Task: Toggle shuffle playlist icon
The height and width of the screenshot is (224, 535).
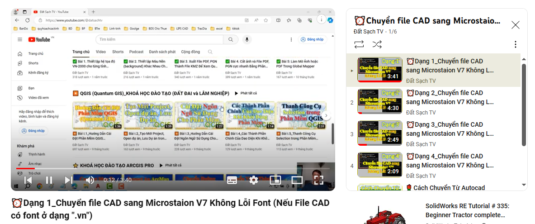Action: 377,44
